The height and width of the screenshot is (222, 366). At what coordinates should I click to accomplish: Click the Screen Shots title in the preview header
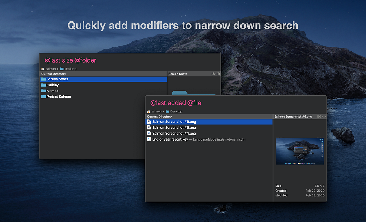click(178, 74)
